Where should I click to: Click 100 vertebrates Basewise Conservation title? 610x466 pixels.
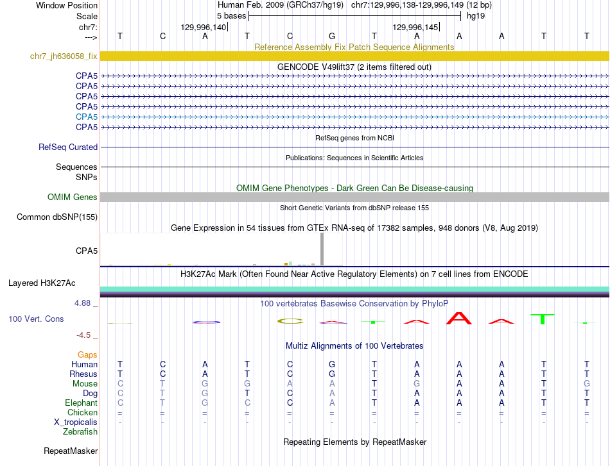tap(354, 303)
